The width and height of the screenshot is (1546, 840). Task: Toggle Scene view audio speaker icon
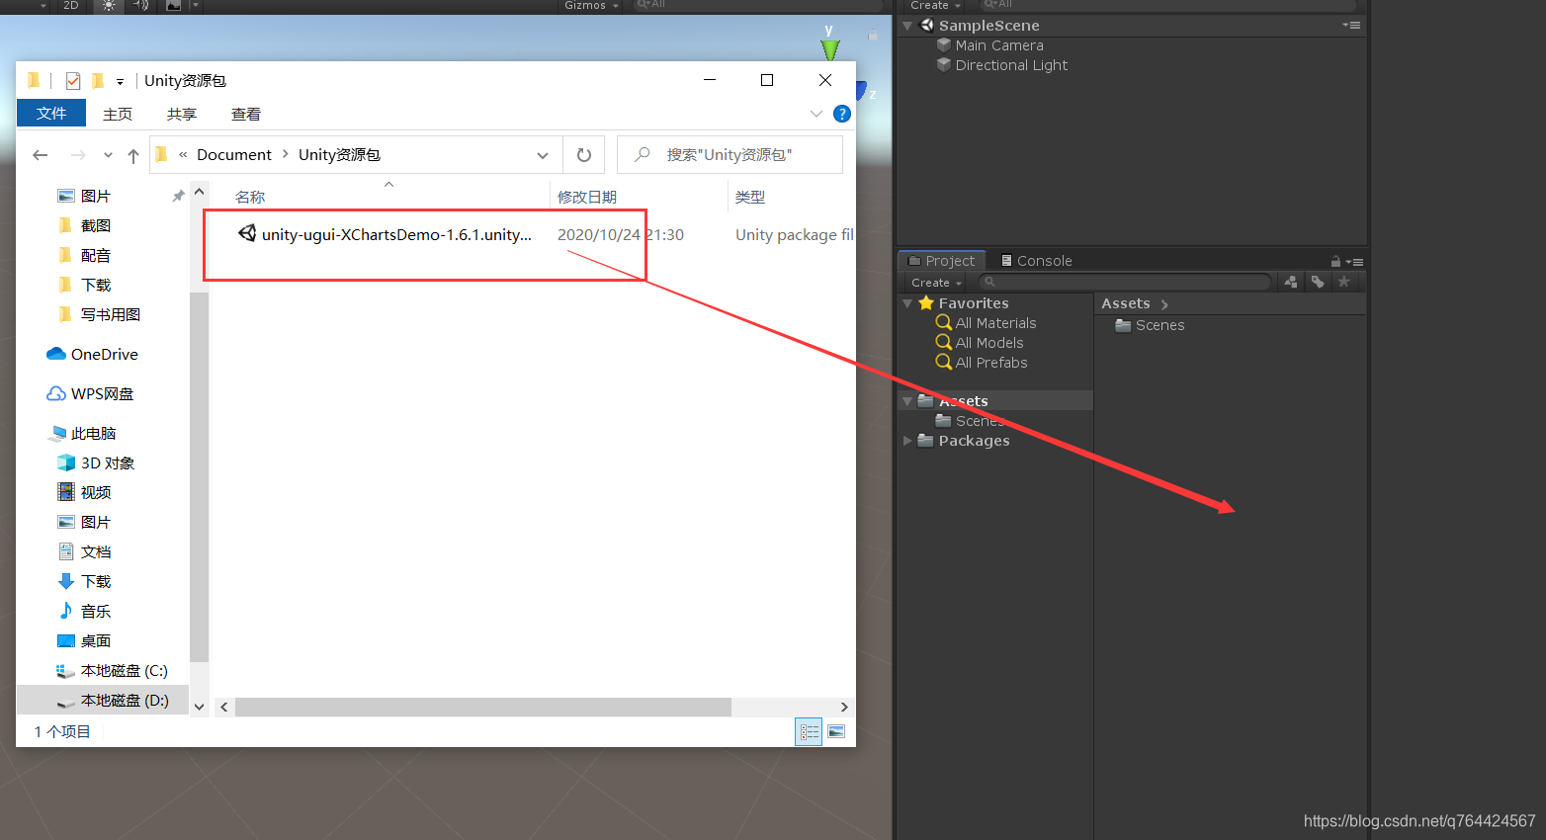(141, 5)
